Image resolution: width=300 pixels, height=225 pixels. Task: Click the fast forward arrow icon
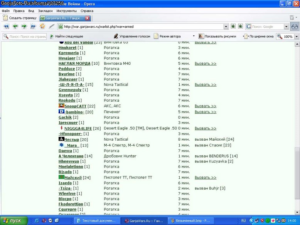tap(33, 26)
